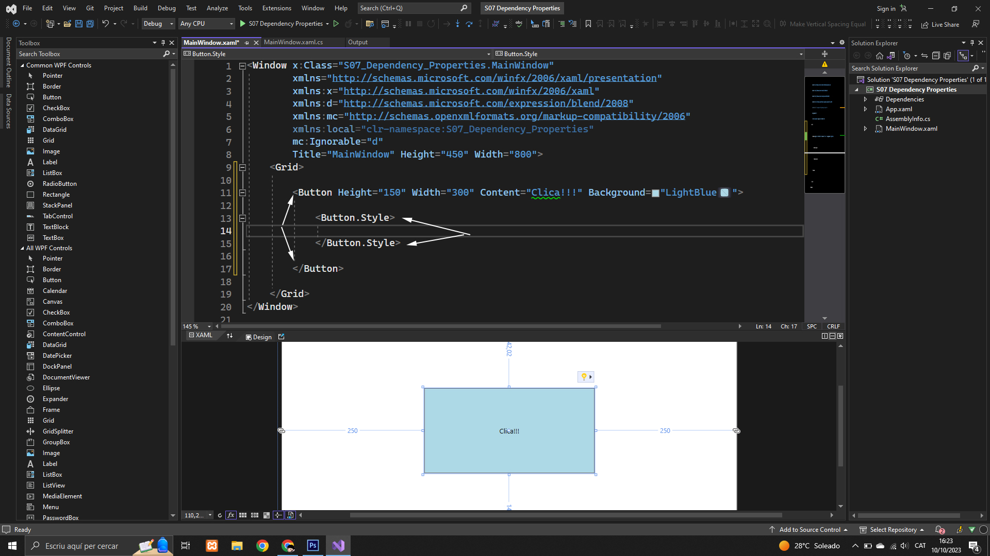Switch to MainWindow.xaml.cs tab
990x556 pixels.
pyautogui.click(x=293, y=42)
